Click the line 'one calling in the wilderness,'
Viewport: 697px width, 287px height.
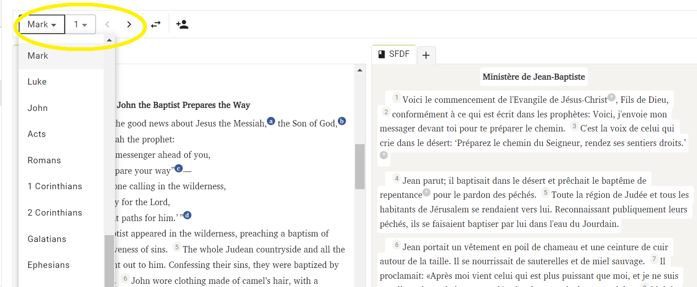click(x=171, y=186)
